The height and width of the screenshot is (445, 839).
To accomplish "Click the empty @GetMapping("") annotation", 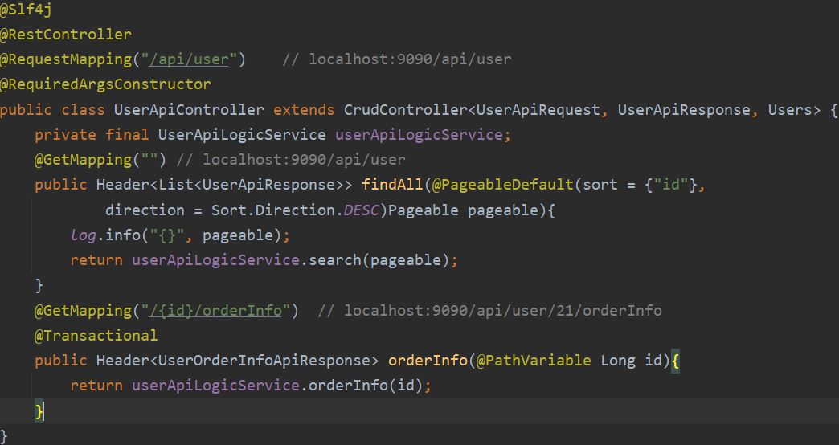I will point(100,159).
